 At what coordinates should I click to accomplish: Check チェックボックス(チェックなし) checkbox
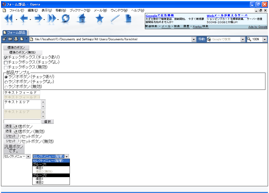[6, 62]
